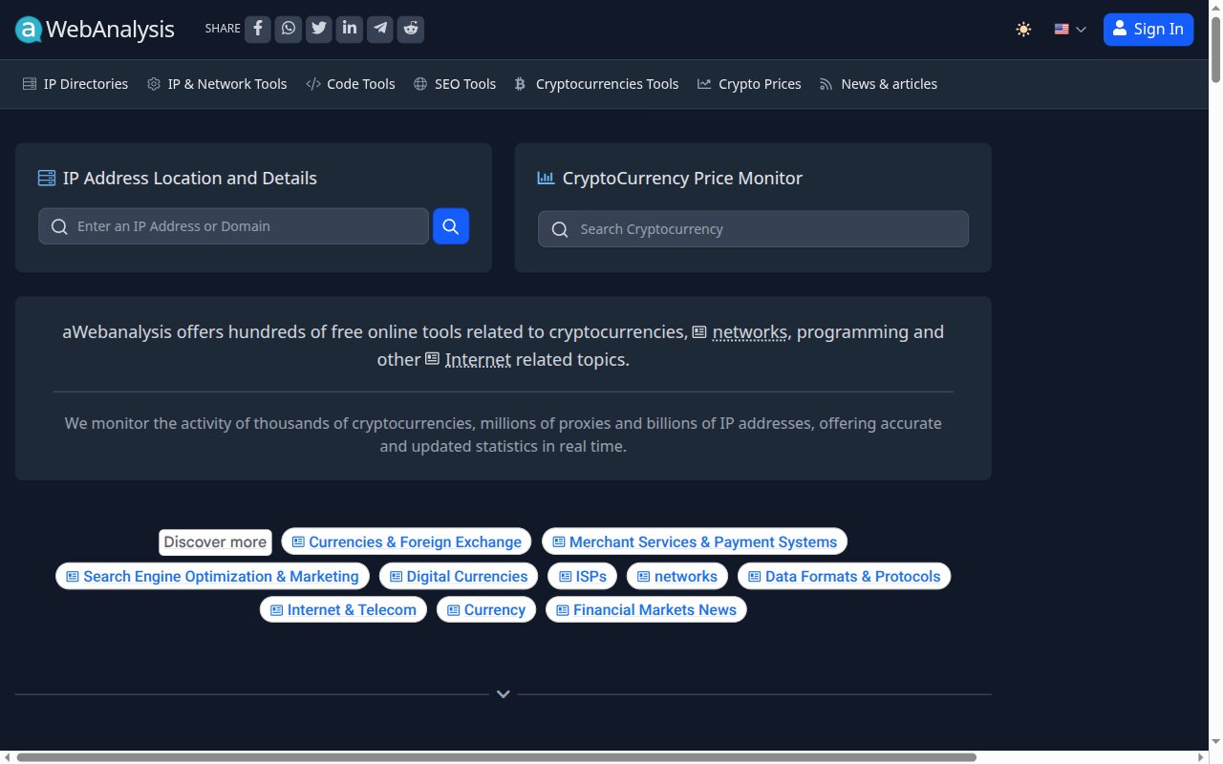Open Data Formats & Protocols tag
The image size is (1223, 764).
845,577
